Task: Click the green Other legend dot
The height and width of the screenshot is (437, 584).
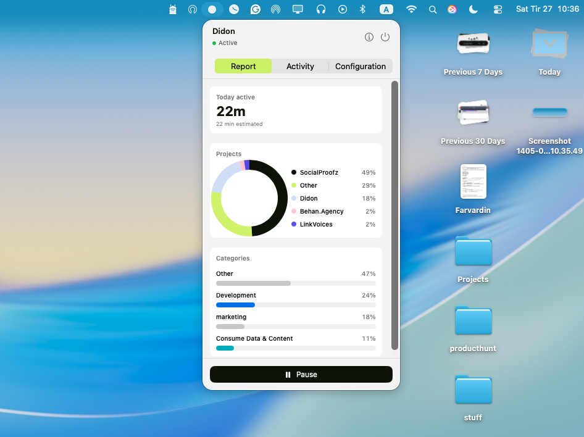Action: pyautogui.click(x=294, y=185)
